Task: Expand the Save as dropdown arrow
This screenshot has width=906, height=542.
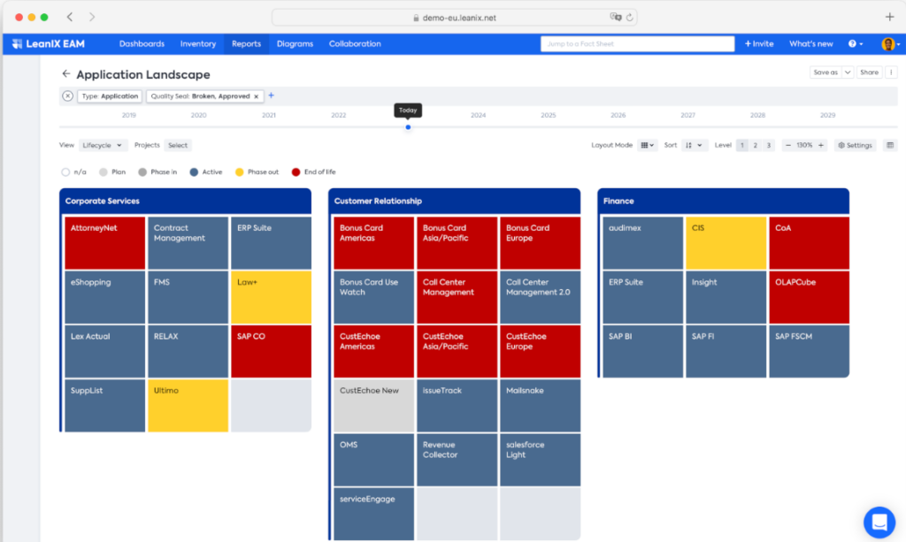Action: coord(847,73)
